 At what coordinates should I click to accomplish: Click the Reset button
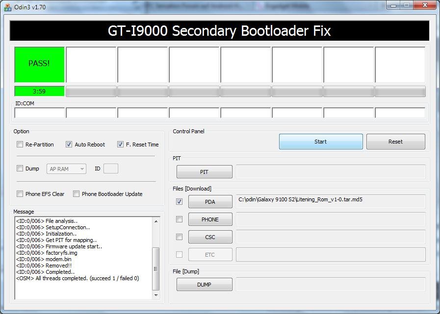(x=396, y=142)
